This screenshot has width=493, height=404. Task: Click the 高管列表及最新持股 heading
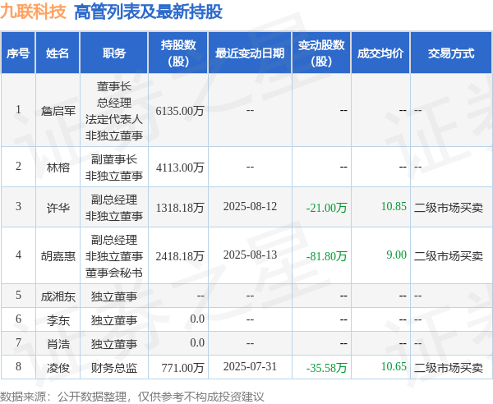click(148, 12)
